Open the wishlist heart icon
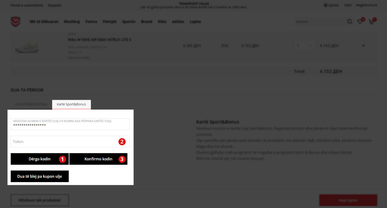The image size is (387, 208). [x=360, y=22]
